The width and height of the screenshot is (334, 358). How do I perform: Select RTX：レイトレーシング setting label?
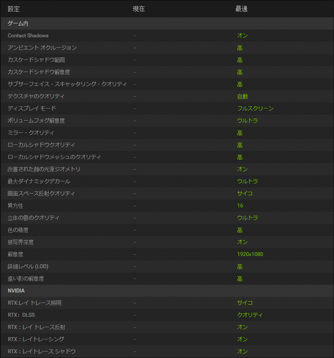click(36, 339)
